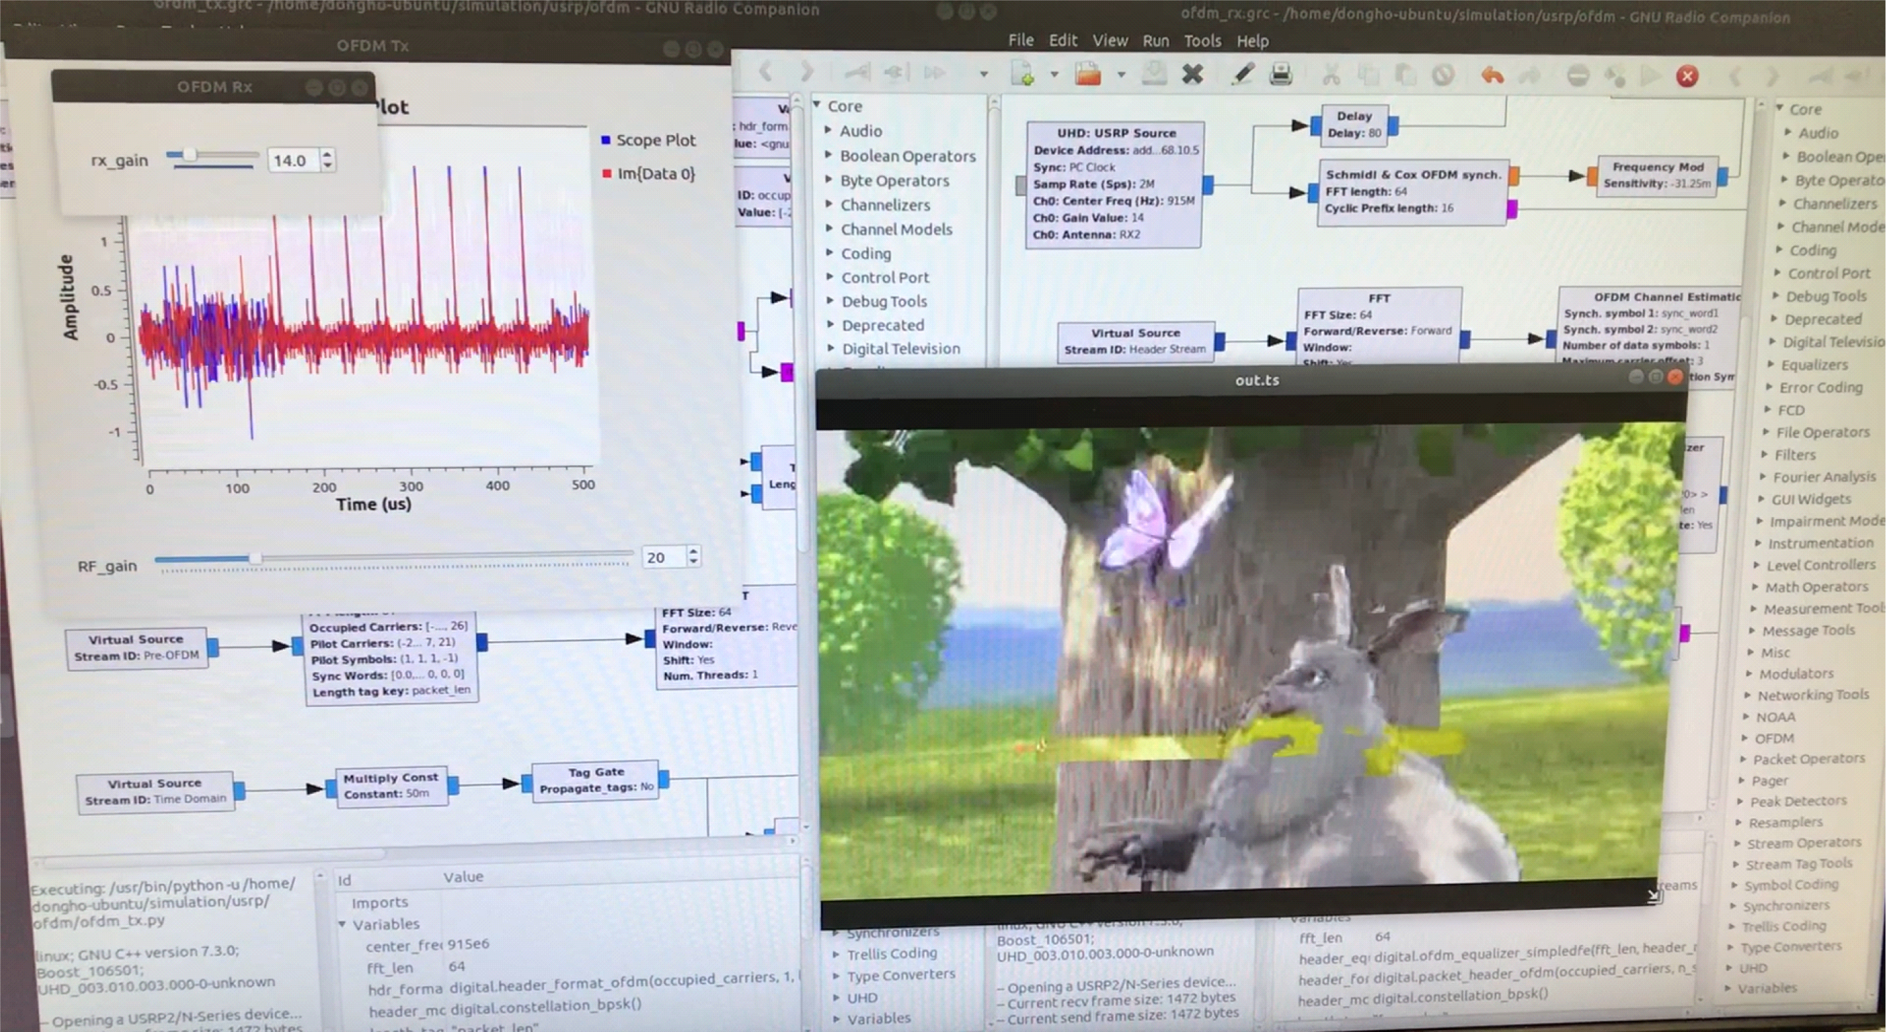Click the Copy toolbar icon
Screen dimensions: 1886x1032
pyautogui.click(x=1368, y=74)
